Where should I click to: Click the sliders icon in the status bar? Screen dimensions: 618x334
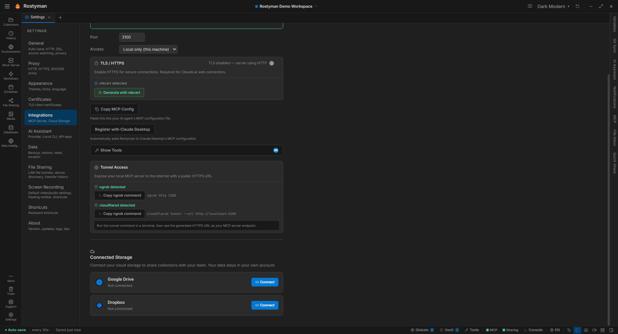569,330
